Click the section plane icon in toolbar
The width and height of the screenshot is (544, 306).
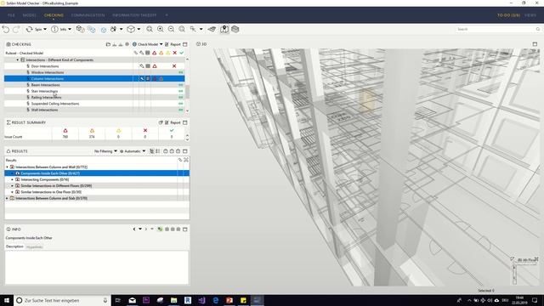(212, 30)
